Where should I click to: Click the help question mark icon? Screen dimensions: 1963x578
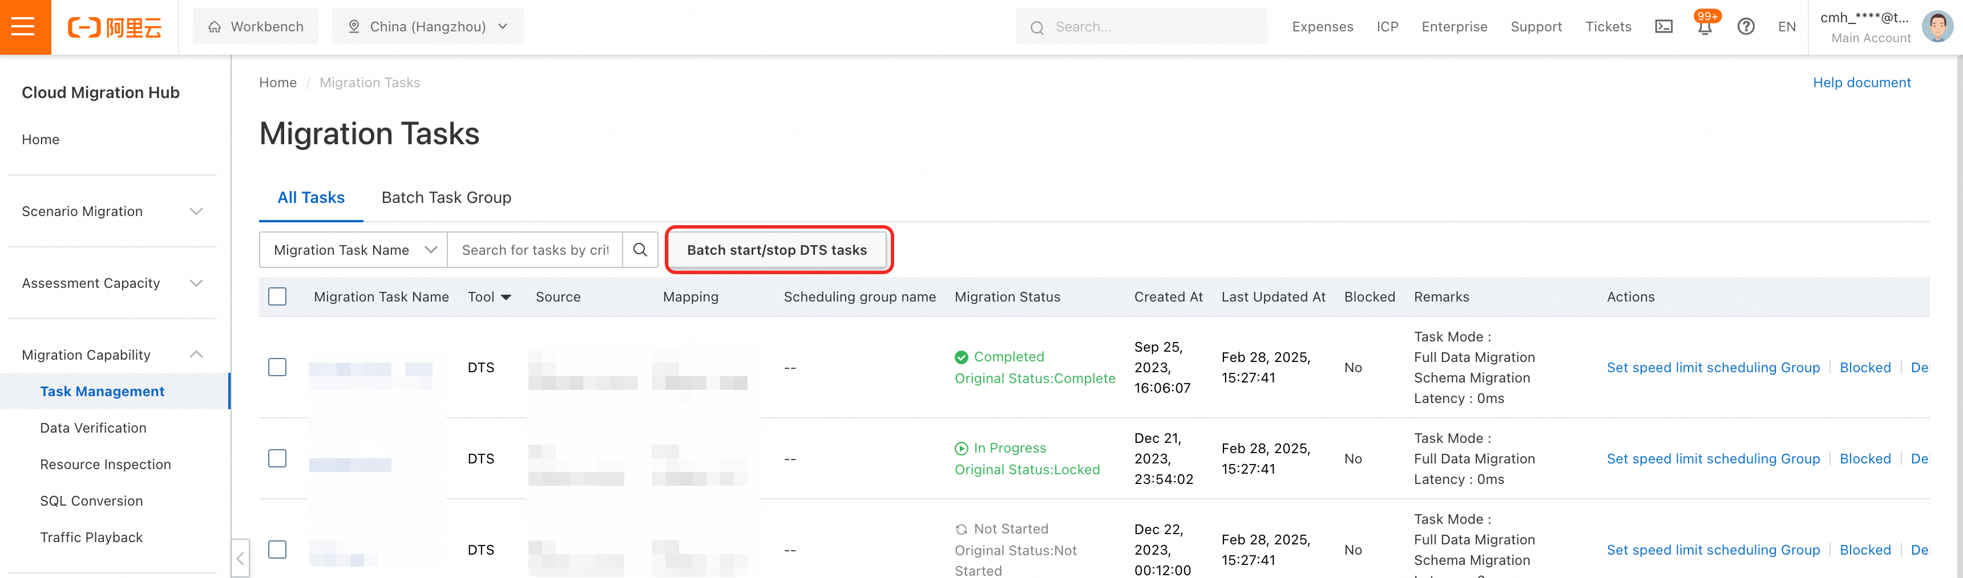point(1746,27)
